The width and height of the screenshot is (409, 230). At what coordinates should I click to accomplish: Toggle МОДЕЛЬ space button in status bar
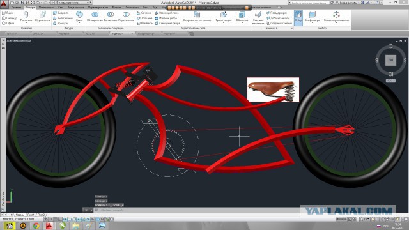coord(341,219)
